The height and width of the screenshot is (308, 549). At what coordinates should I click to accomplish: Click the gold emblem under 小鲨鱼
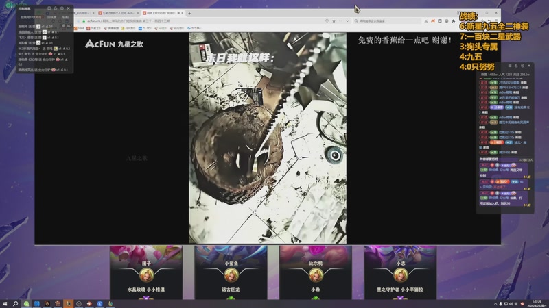point(231,275)
